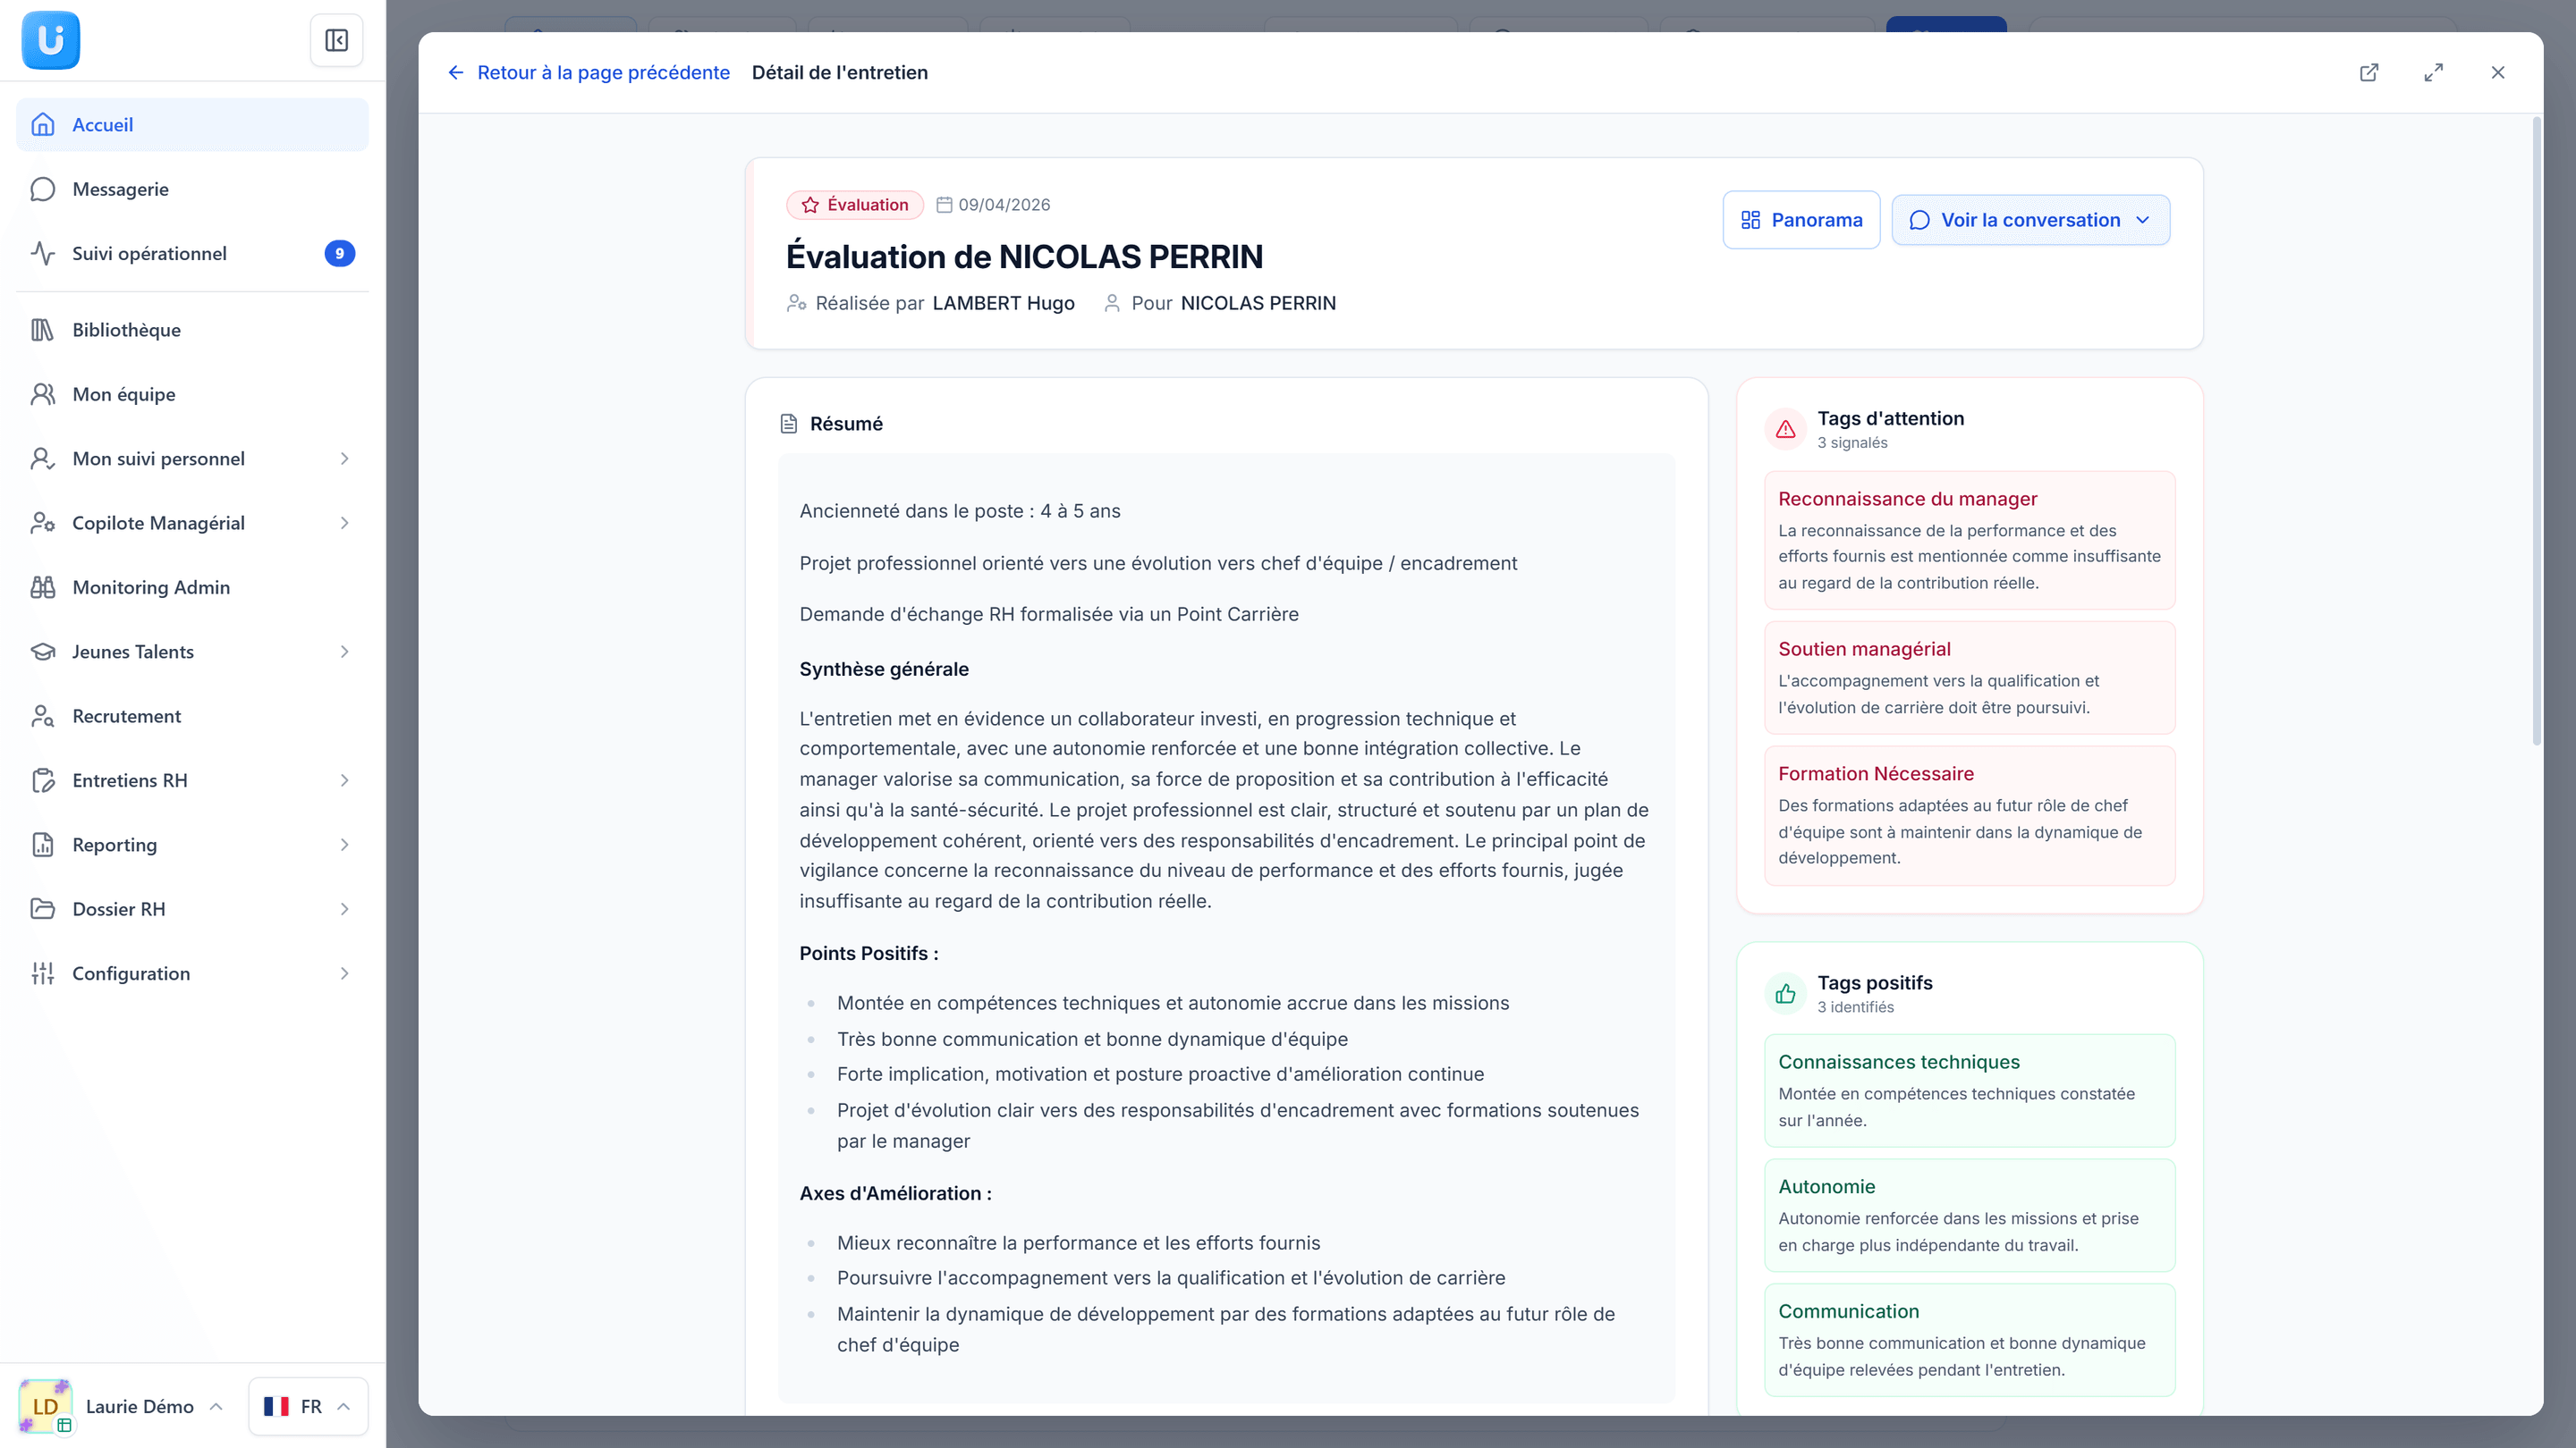Click the Tags positifs thumbs-up icon
The height and width of the screenshot is (1448, 2576).
(x=1785, y=993)
